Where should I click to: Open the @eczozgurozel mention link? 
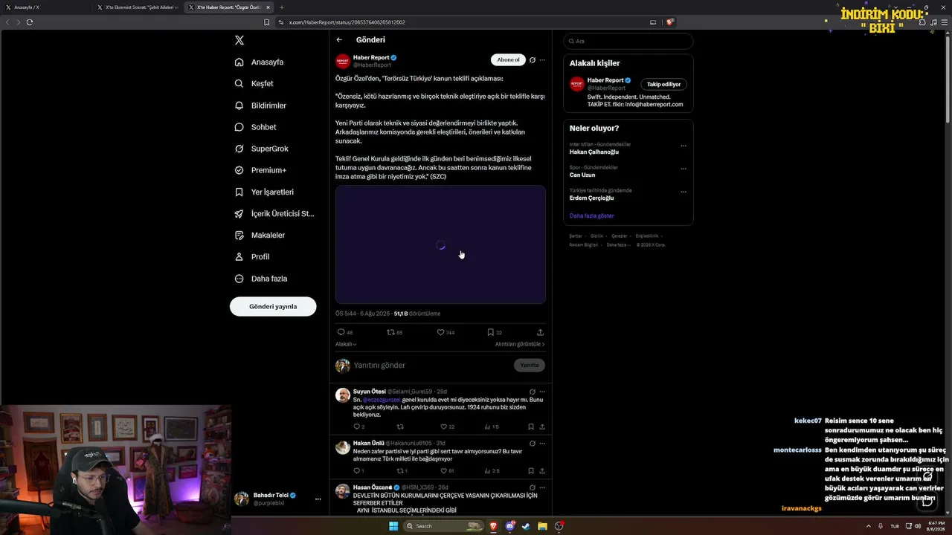pyautogui.click(x=382, y=400)
